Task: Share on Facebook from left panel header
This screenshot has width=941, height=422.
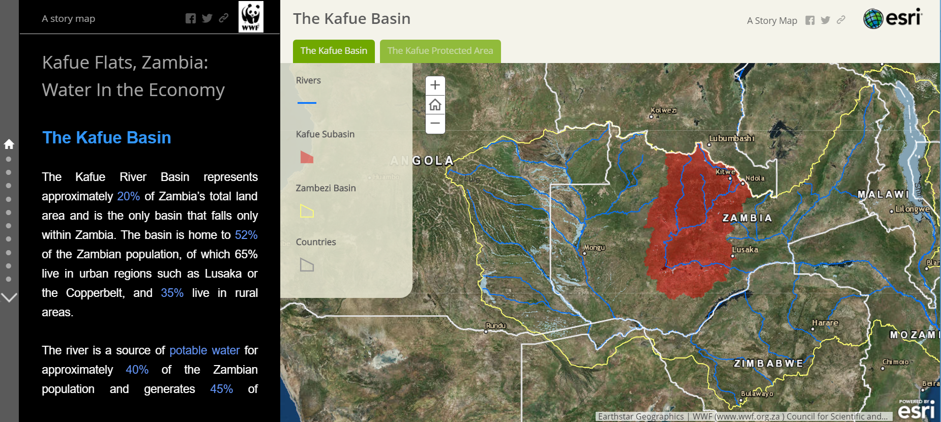Action: (x=191, y=19)
